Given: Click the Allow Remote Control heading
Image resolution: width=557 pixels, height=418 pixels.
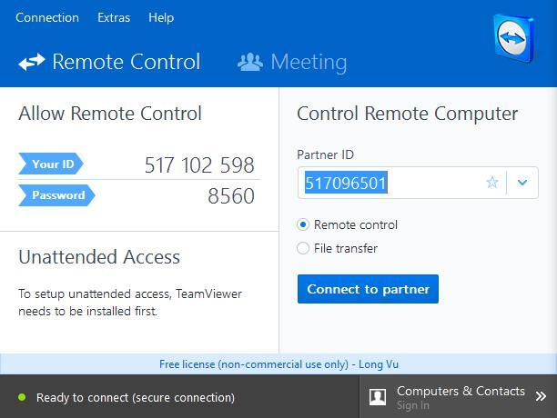Looking at the screenshot, I should [x=110, y=114].
